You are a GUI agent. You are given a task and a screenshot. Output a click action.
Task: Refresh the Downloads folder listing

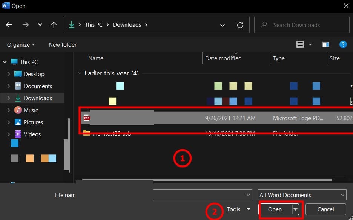click(240, 25)
